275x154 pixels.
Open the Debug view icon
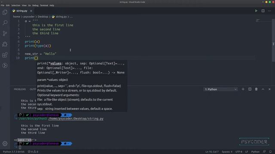point(5,44)
